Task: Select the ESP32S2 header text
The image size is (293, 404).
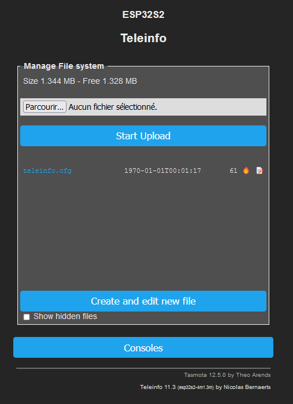Action: tap(143, 14)
